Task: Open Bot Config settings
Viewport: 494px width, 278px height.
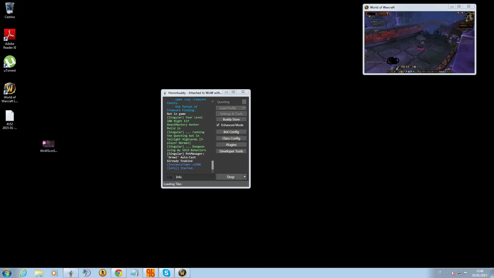Action: (x=231, y=132)
